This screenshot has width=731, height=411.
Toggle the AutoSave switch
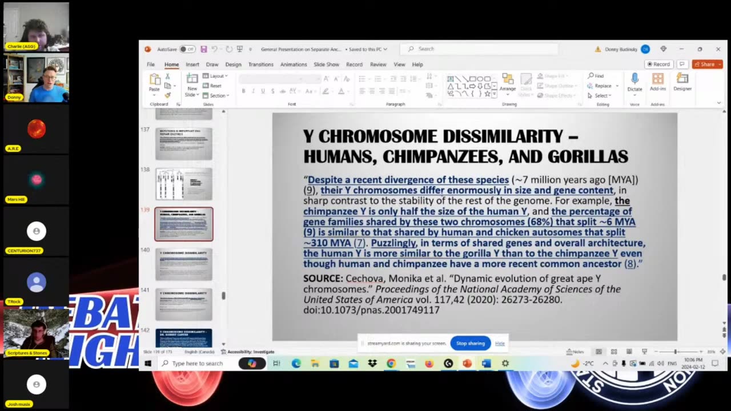187,49
